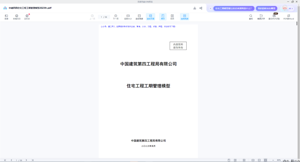Click the share icon in title bar
This screenshot has height=162, width=300.
coord(201,8)
